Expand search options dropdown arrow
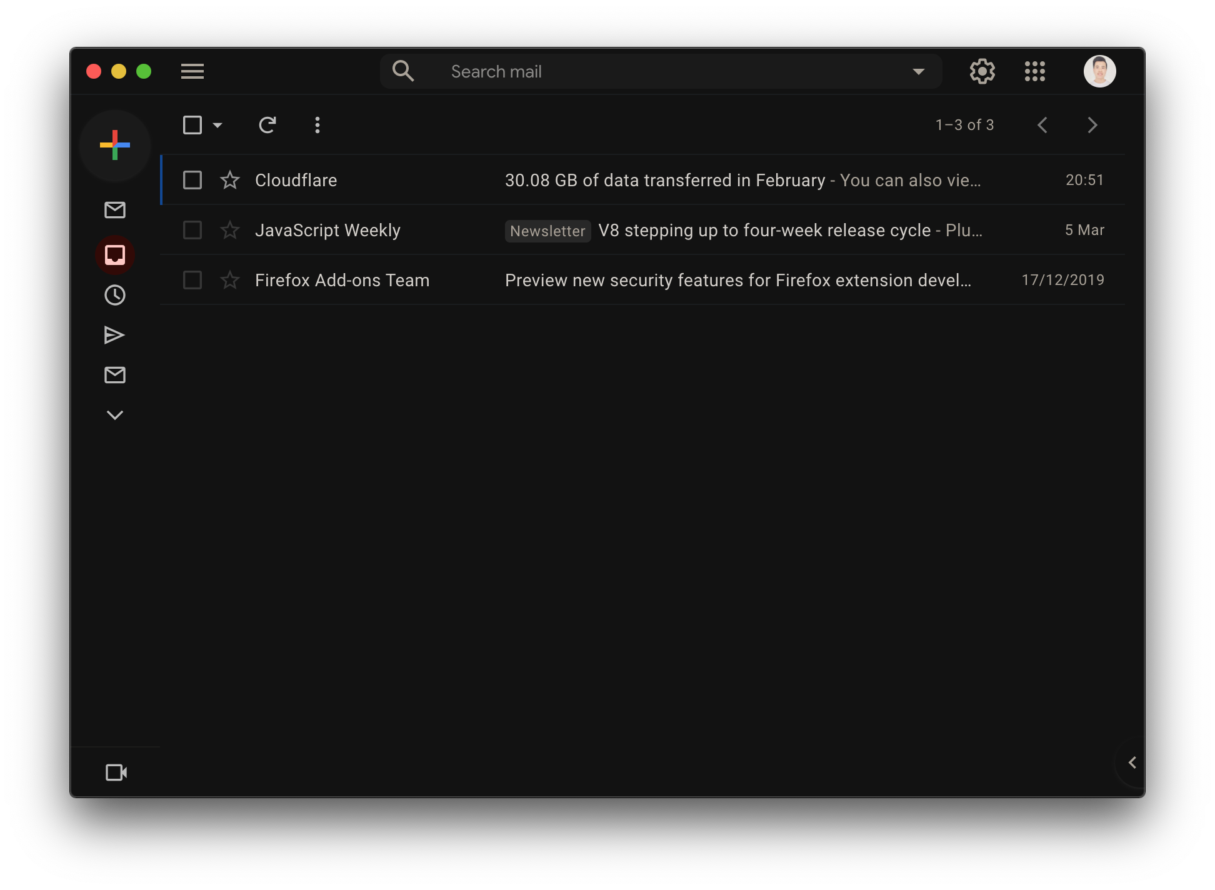The image size is (1215, 890). 919,71
